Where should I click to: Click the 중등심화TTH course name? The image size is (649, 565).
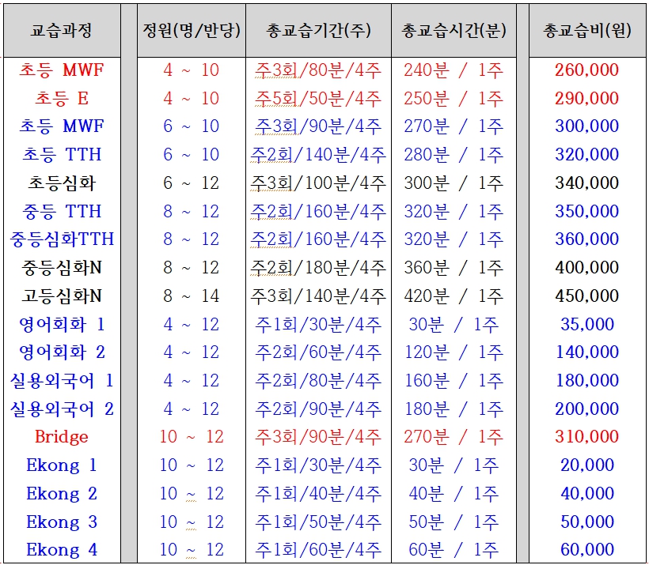click(62, 239)
